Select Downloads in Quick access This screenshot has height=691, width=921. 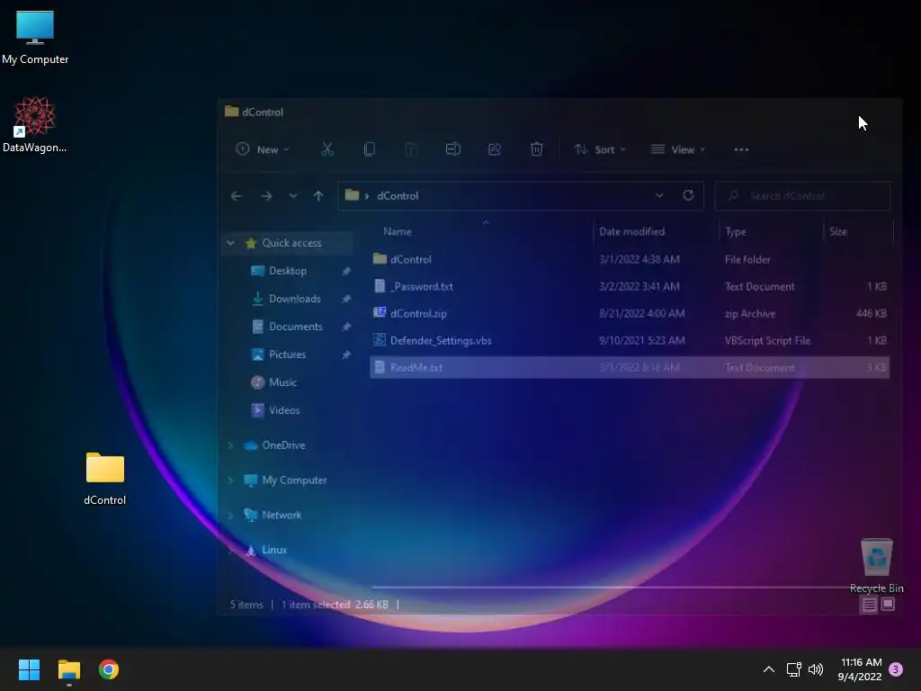point(295,299)
